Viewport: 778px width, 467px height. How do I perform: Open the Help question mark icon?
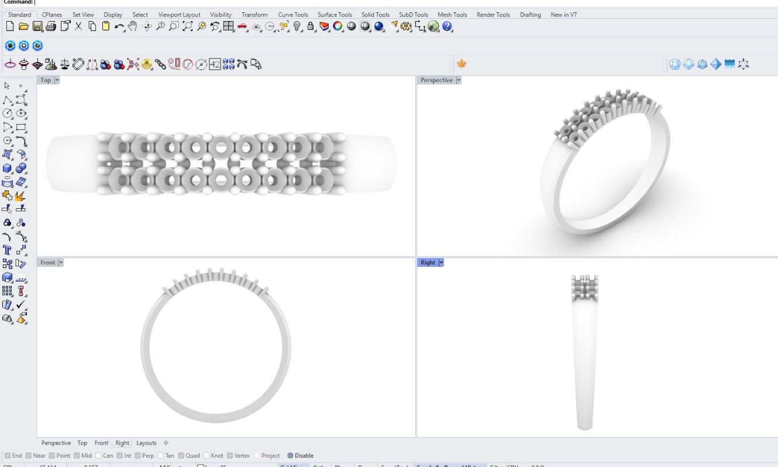coord(447,26)
